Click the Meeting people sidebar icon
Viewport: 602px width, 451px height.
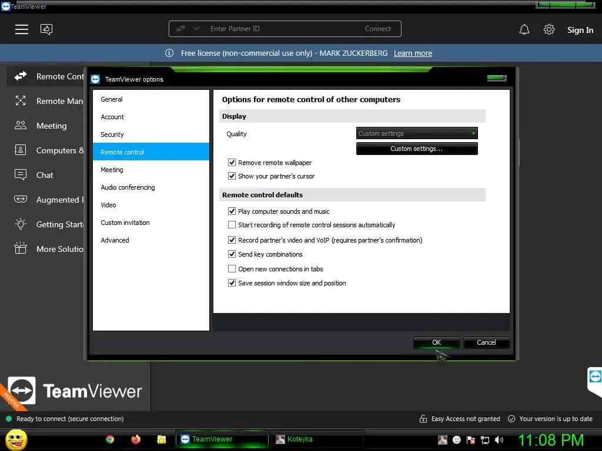[x=21, y=126]
